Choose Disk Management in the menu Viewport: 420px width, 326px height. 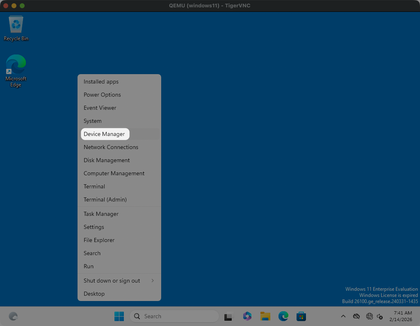107,160
